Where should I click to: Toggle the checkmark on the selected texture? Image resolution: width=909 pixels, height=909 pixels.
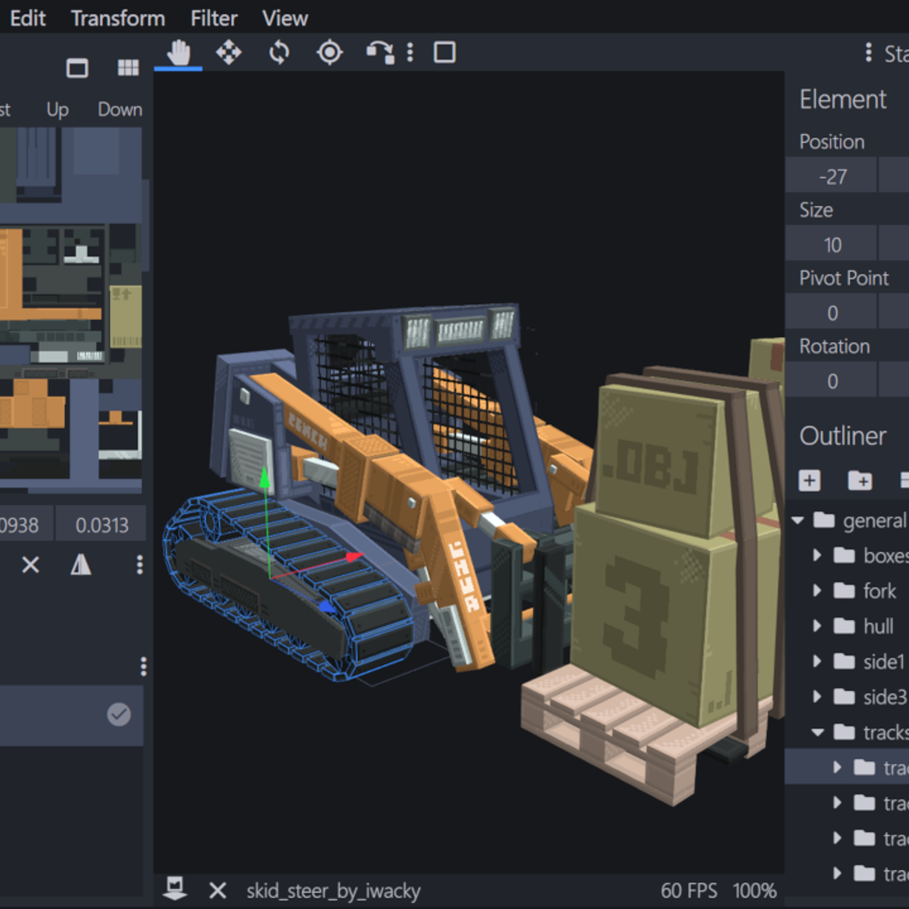(x=118, y=714)
